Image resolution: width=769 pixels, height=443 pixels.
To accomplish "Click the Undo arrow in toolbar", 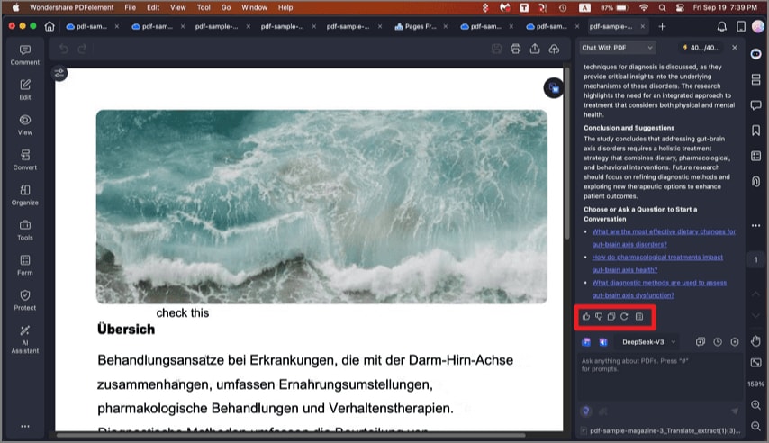I will [x=64, y=49].
